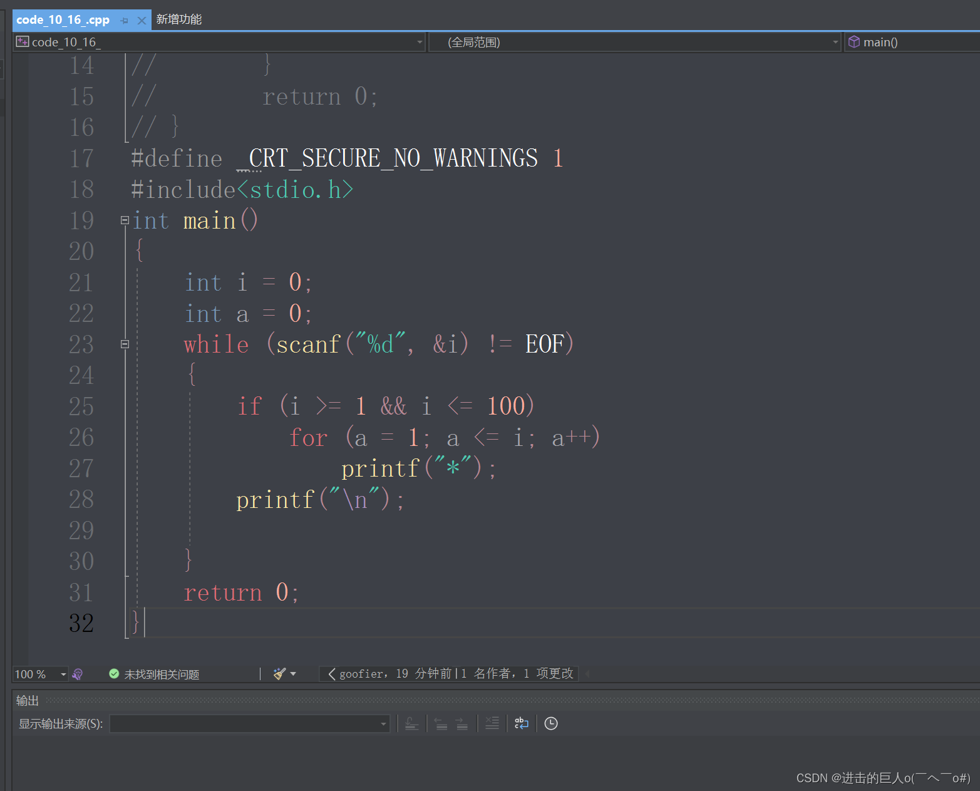Collapse the main() function fold at line 19
This screenshot has height=791, width=980.
pyautogui.click(x=124, y=220)
